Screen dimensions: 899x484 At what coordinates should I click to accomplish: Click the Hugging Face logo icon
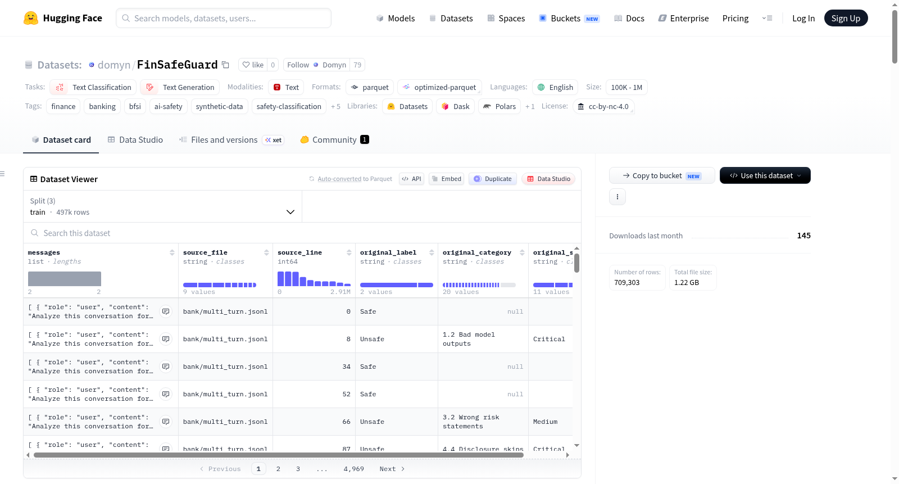[x=31, y=18]
